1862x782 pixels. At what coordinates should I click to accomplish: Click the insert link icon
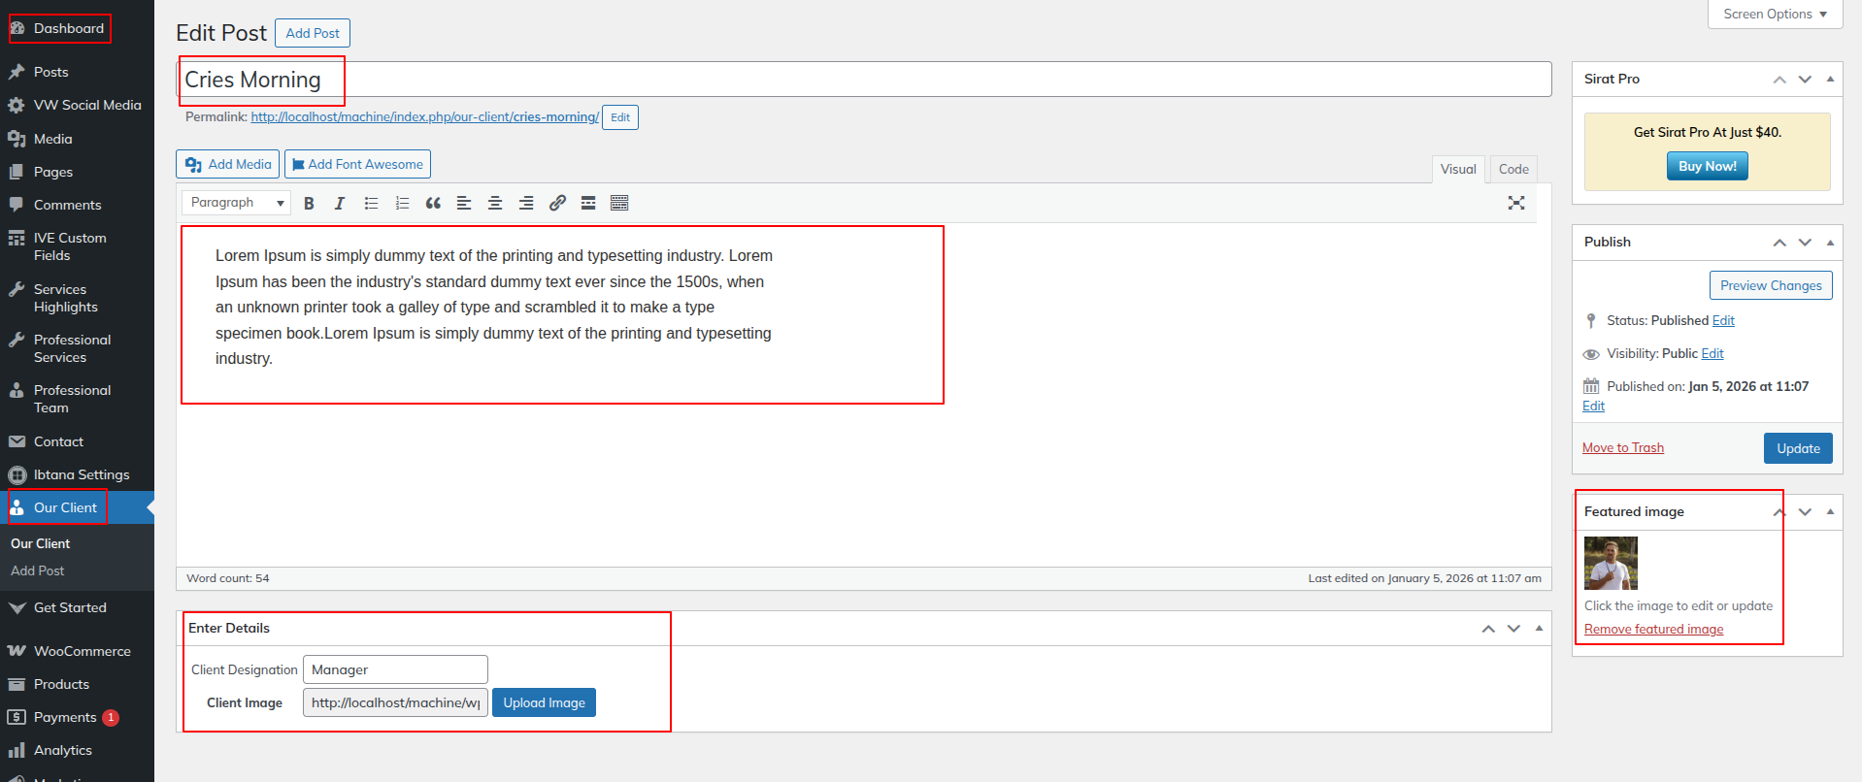(557, 204)
